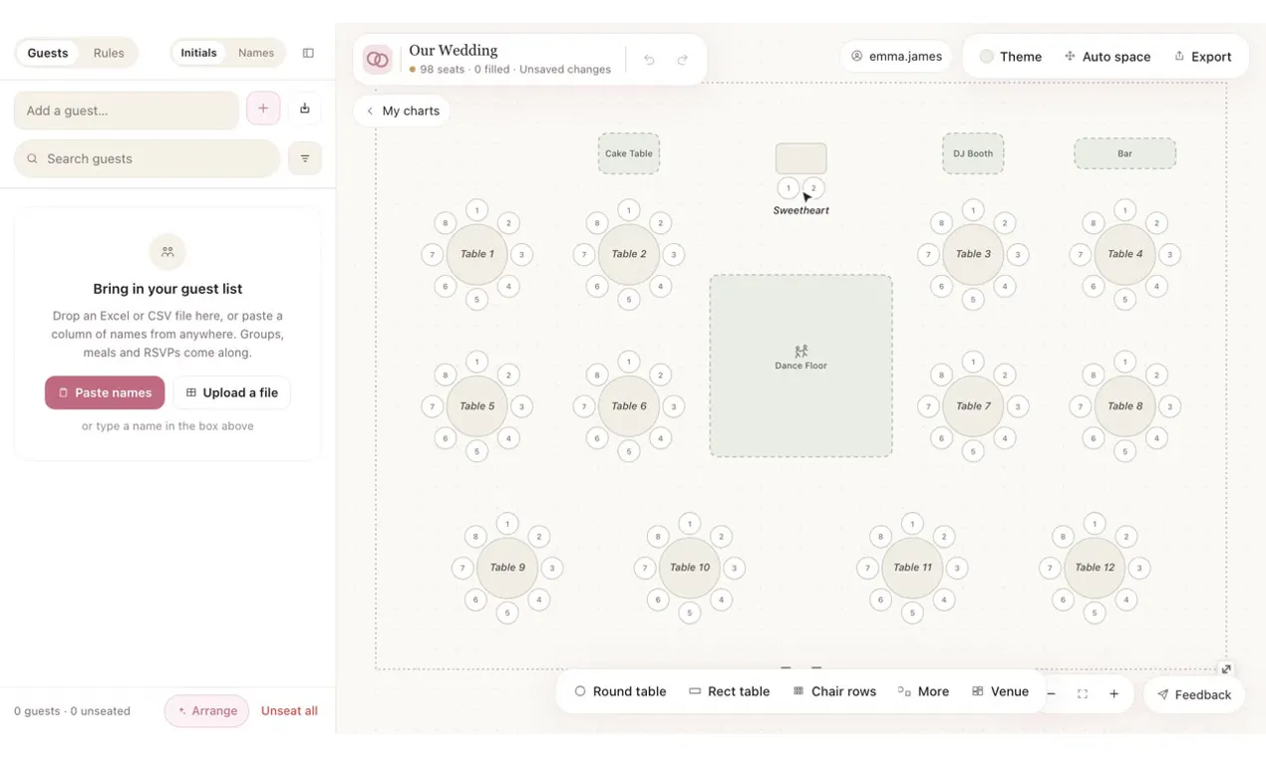Screen dimensions: 1266x757
Task: Click the Add a guest field
Action: tap(127, 111)
